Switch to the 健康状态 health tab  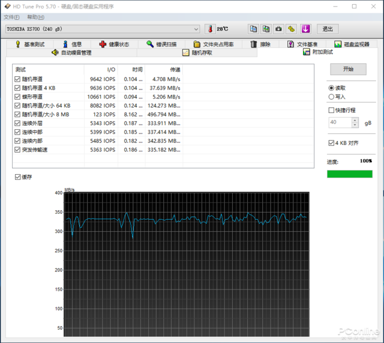pyautogui.click(x=115, y=44)
